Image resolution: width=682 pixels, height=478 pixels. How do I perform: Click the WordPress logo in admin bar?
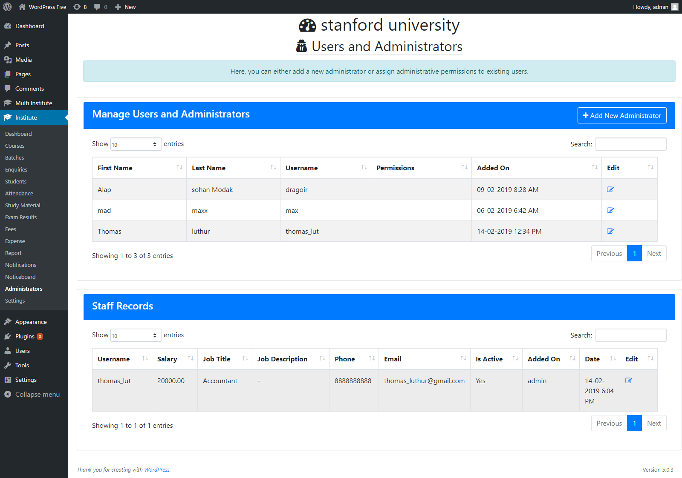pos(7,7)
